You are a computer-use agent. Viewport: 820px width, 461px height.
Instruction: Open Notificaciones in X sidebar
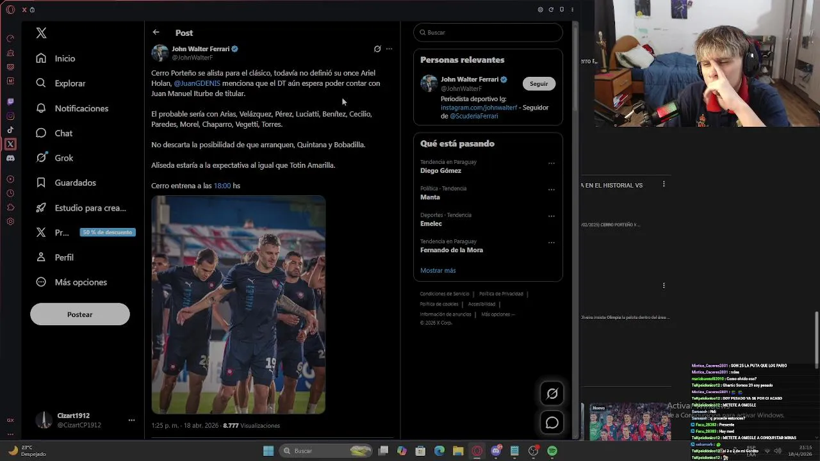[72, 108]
